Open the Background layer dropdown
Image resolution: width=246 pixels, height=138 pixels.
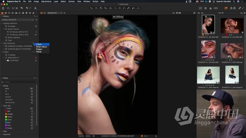(55, 13)
